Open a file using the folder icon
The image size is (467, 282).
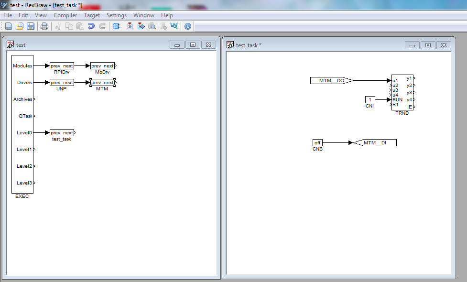(x=20, y=26)
